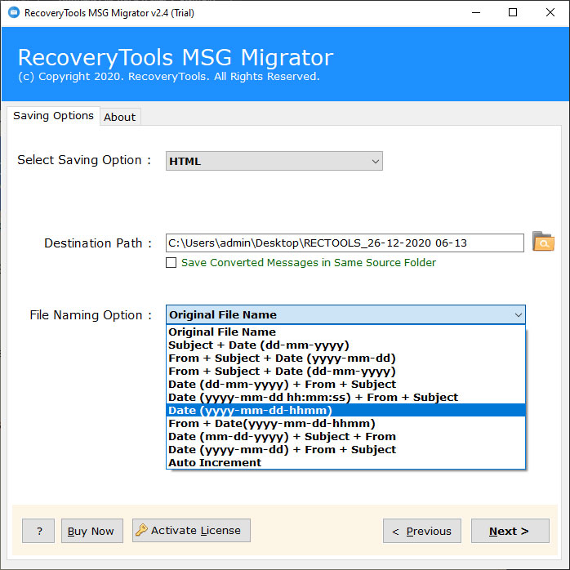570x570 pixels.
Task: Click the question mark help button
Action: coord(38,531)
